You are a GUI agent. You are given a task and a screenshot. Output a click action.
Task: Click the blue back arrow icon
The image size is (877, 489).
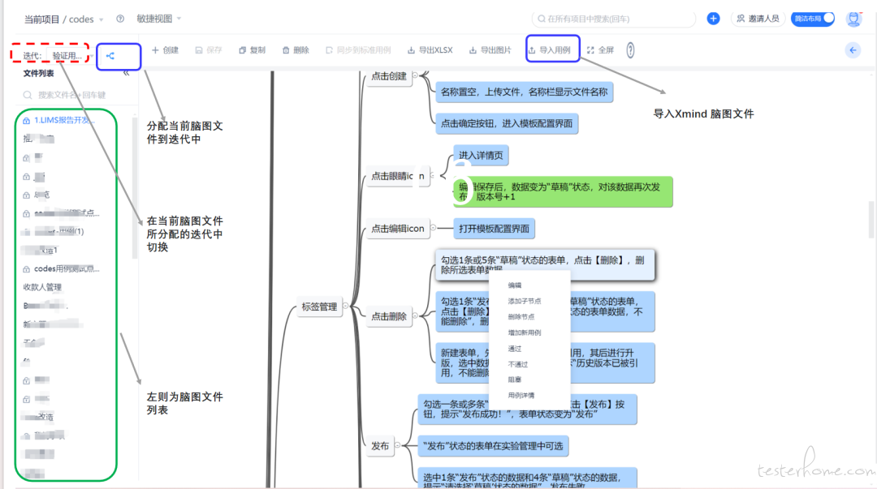[853, 50]
